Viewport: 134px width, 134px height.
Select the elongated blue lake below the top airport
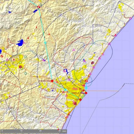coord(35,11)
